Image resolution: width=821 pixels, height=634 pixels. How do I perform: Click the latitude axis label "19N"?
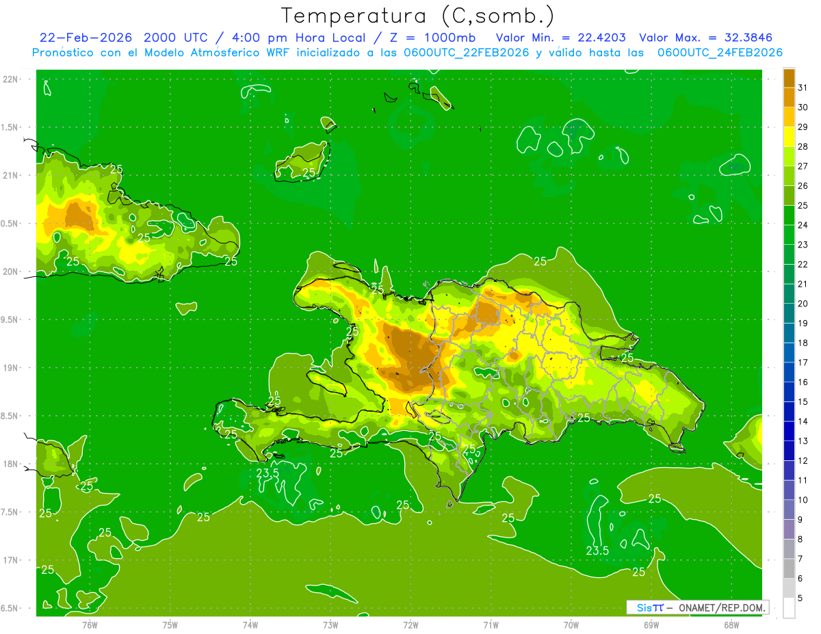pos(10,368)
